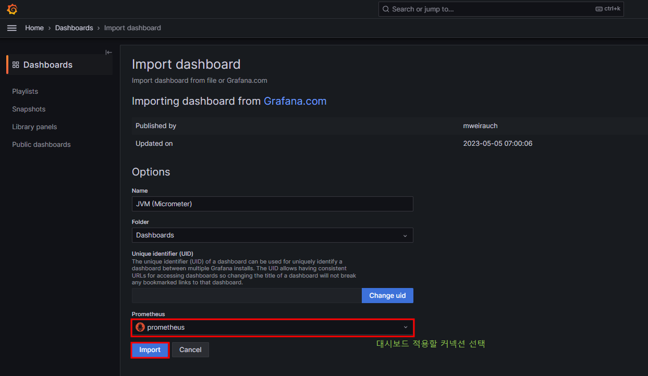Screen dimensions: 648x376
Task: Click the Folder dropdown chevron arrow
Action: 405,235
